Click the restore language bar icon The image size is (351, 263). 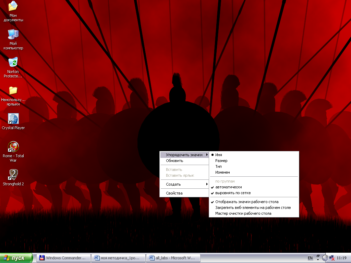(x=318, y=256)
